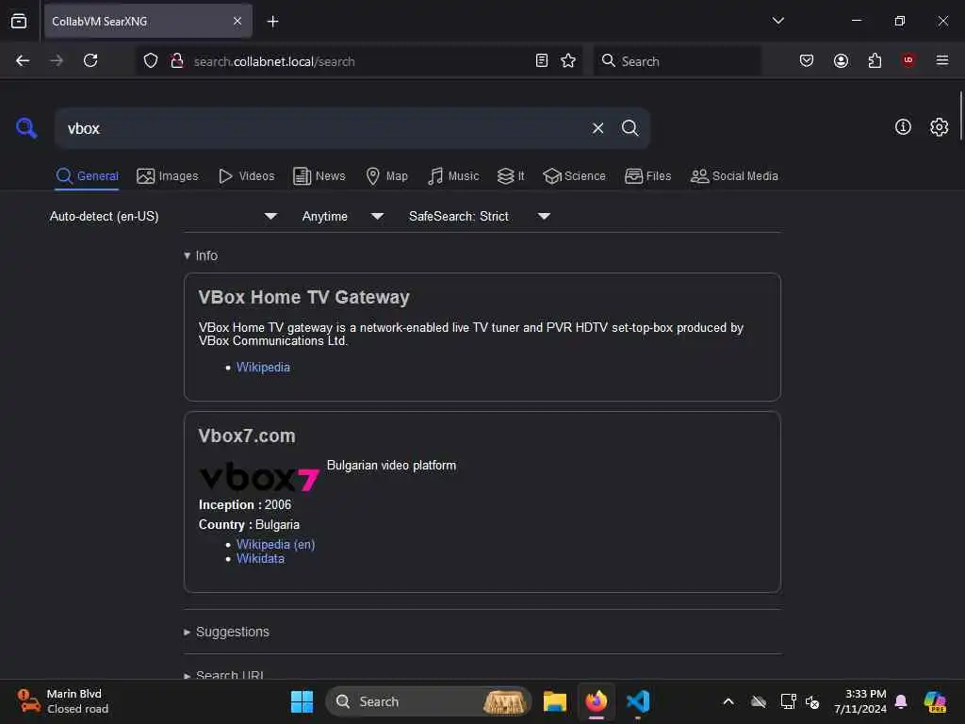
Task: Open the Marin Blvd traffic widget
Action: 63,701
